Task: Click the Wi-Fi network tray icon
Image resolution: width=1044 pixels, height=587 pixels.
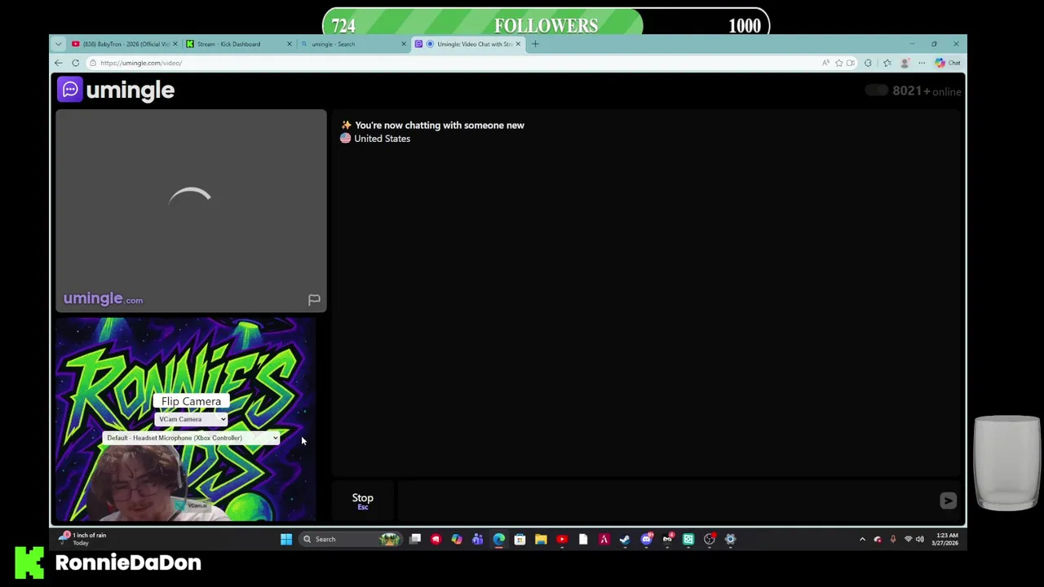Action: click(x=908, y=539)
